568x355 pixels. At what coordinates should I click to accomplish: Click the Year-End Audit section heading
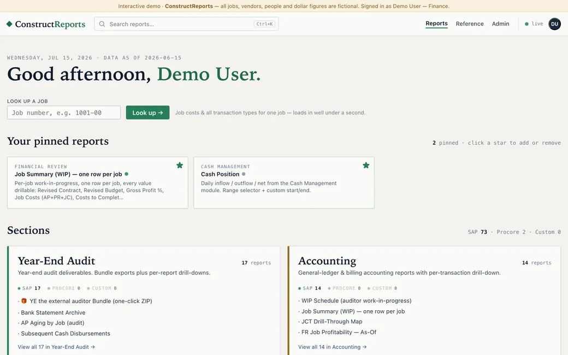56,261
